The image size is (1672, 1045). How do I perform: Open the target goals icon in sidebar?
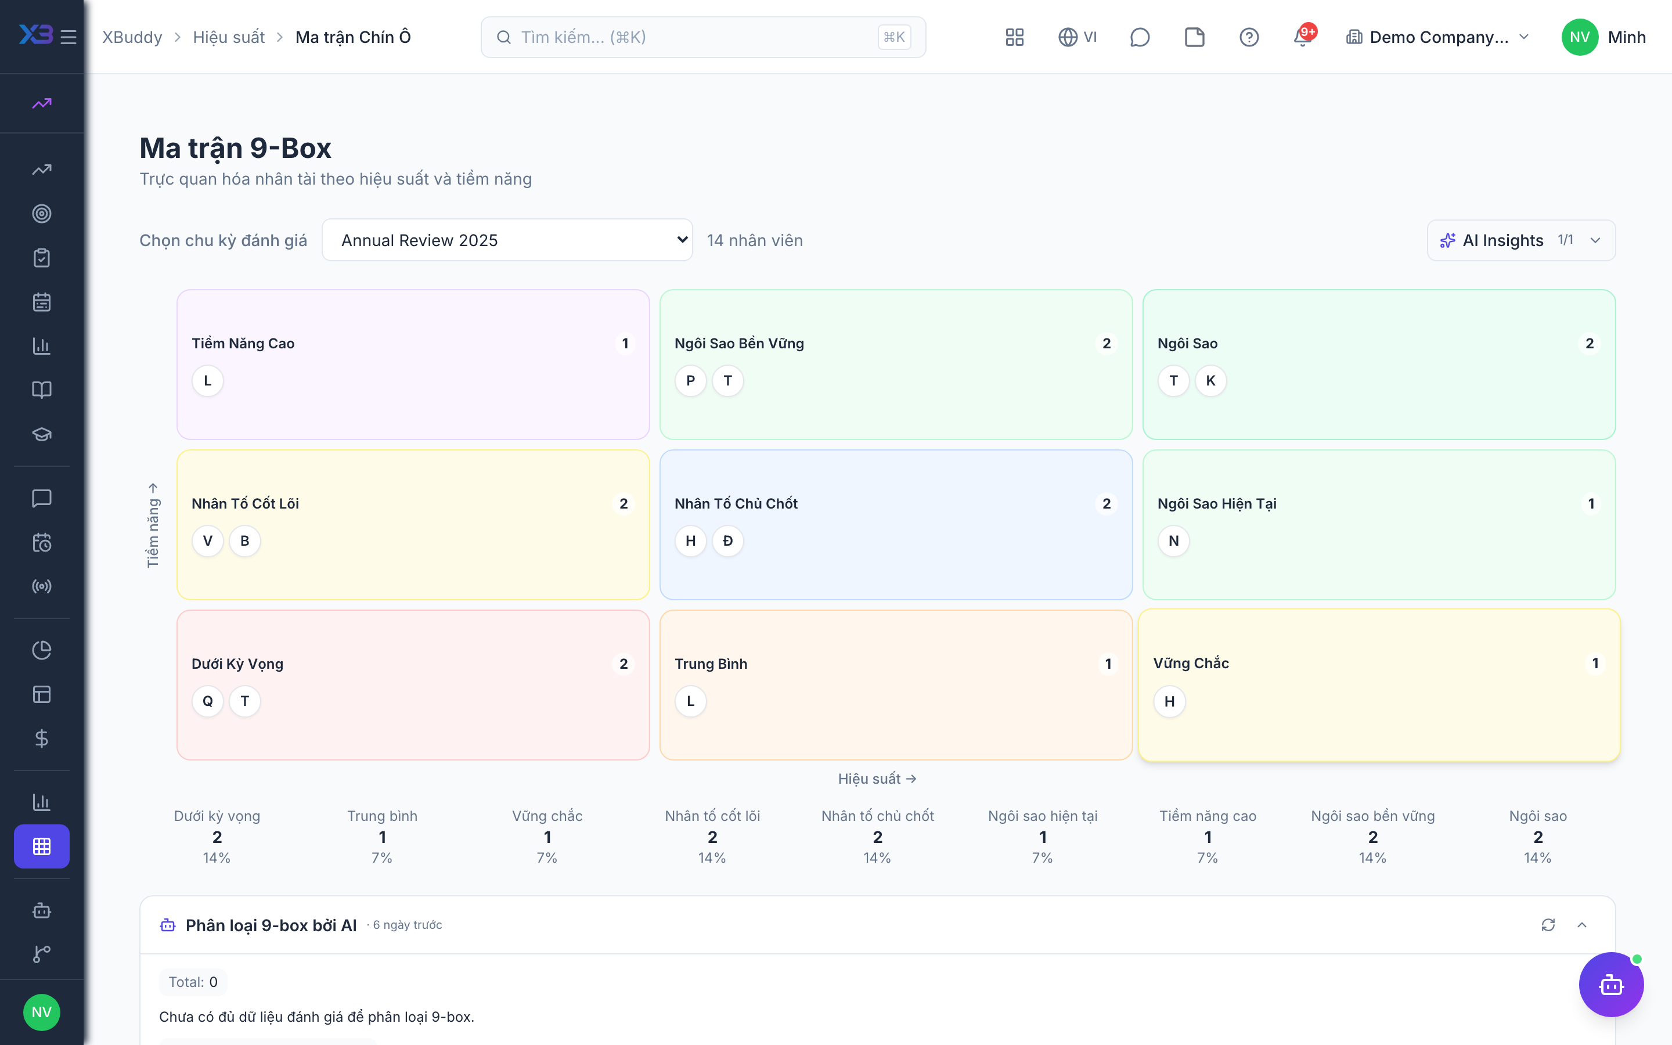pyautogui.click(x=41, y=214)
